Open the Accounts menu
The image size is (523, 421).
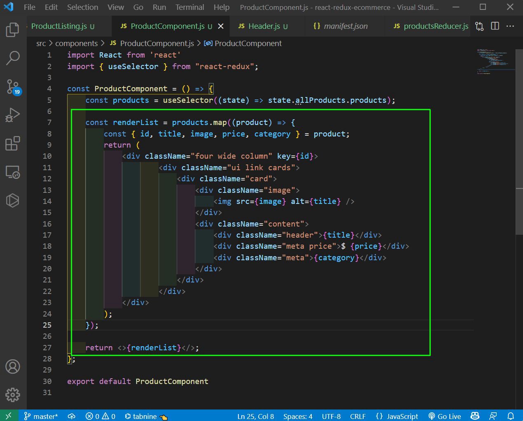pyautogui.click(x=13, y=366)
